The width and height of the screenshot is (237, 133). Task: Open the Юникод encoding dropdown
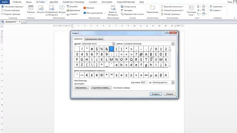pos(173,82)
